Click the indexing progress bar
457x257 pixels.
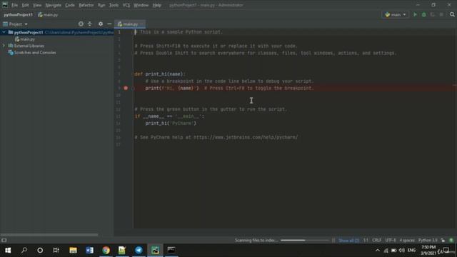coord(305,240)
